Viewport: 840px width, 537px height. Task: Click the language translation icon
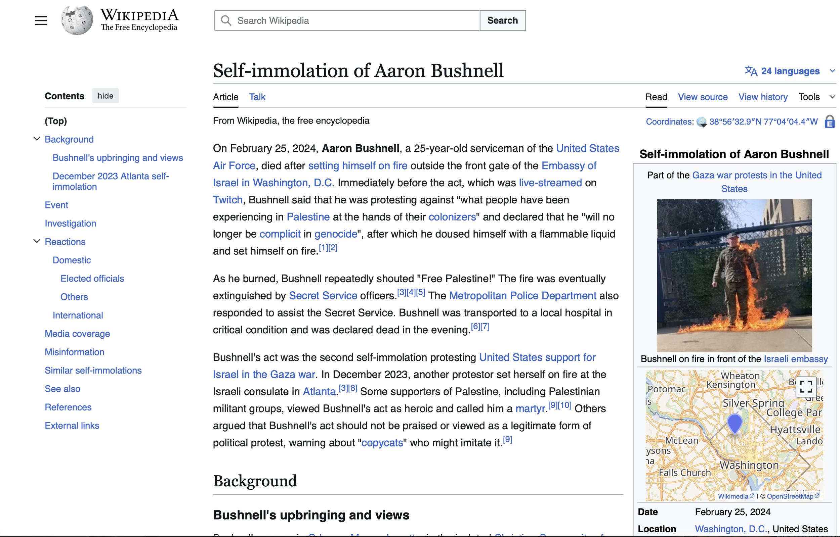(x=751, y=71)
